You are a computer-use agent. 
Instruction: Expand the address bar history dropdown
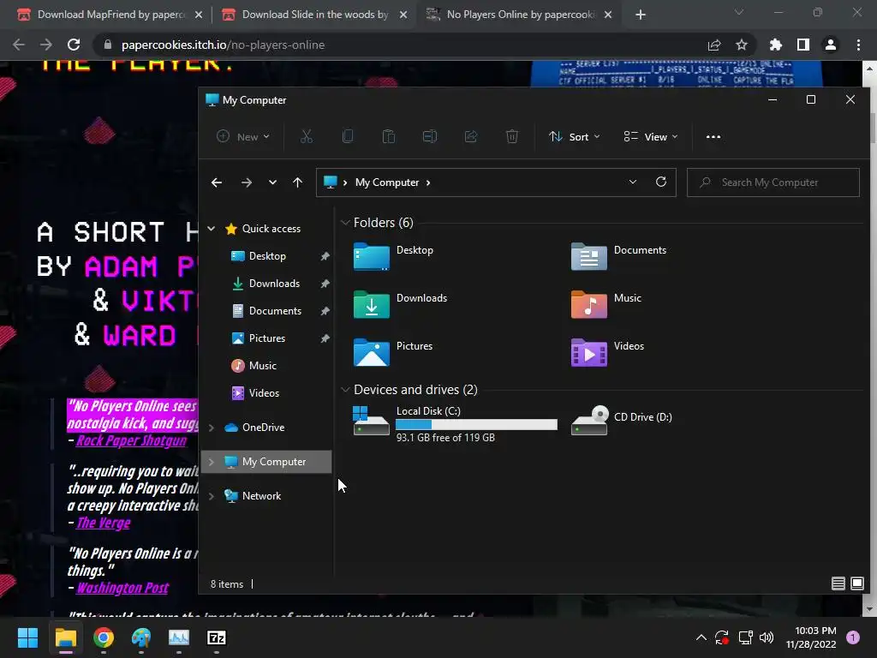pyautogui.click(x=633, y=182)
